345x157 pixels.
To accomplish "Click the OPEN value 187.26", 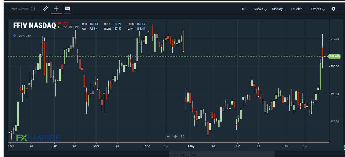I will pos(117,24).
